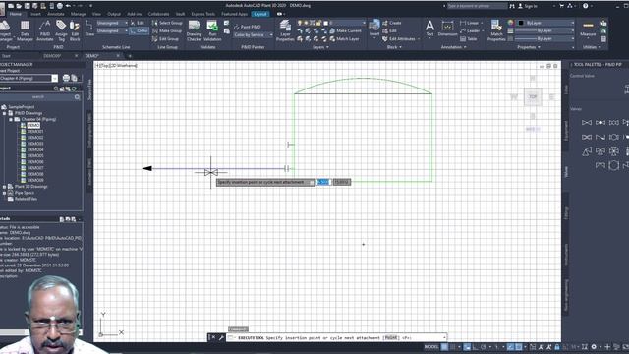Expand the Properties panel dropdown
629x354 pixels.
click(529, 47)
